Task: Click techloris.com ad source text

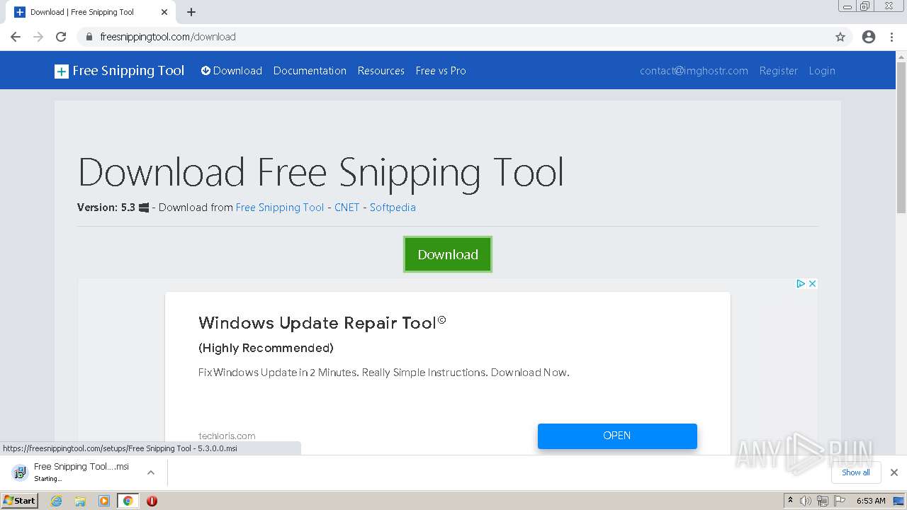Action: pyautogui.click(x=227, y=436)
